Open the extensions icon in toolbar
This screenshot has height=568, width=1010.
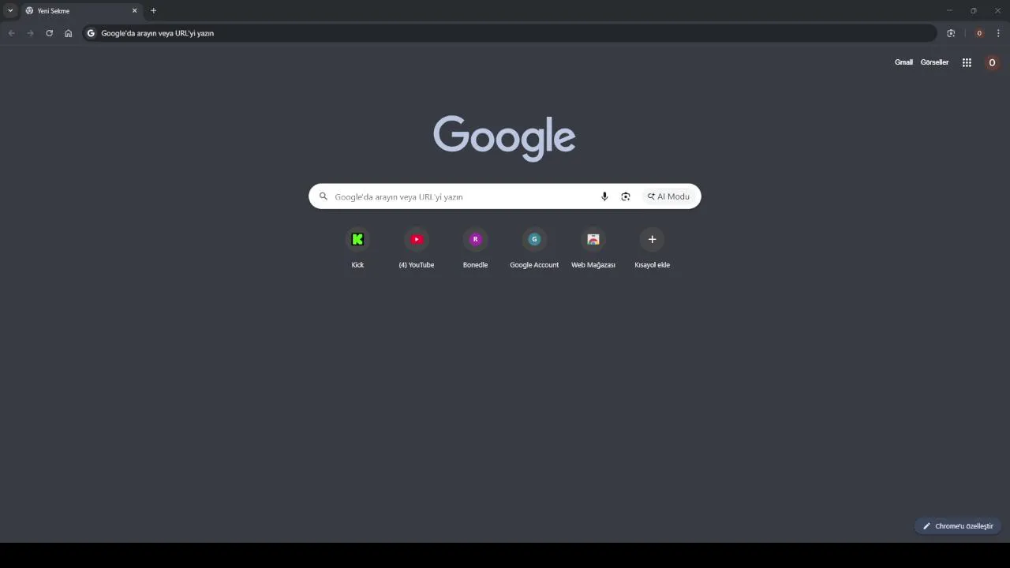click(951, 33)
